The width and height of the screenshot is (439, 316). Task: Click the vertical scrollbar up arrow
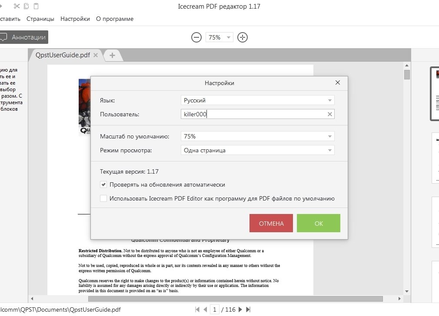(x=407, y=66)
